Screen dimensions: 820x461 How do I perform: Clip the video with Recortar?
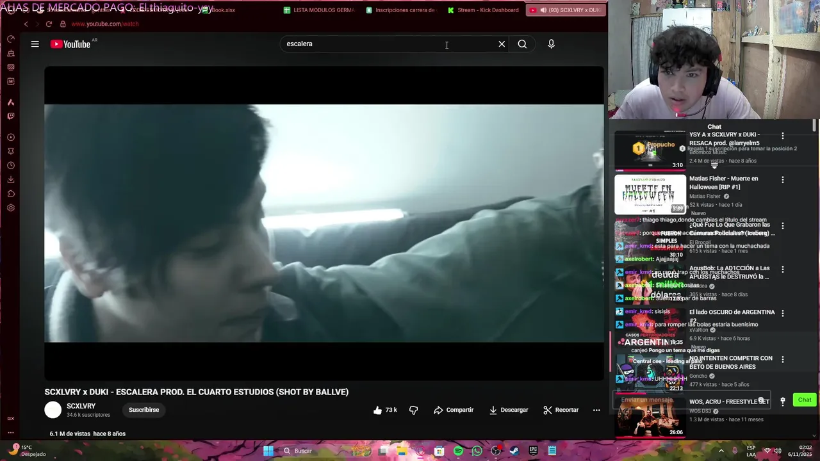561,410
